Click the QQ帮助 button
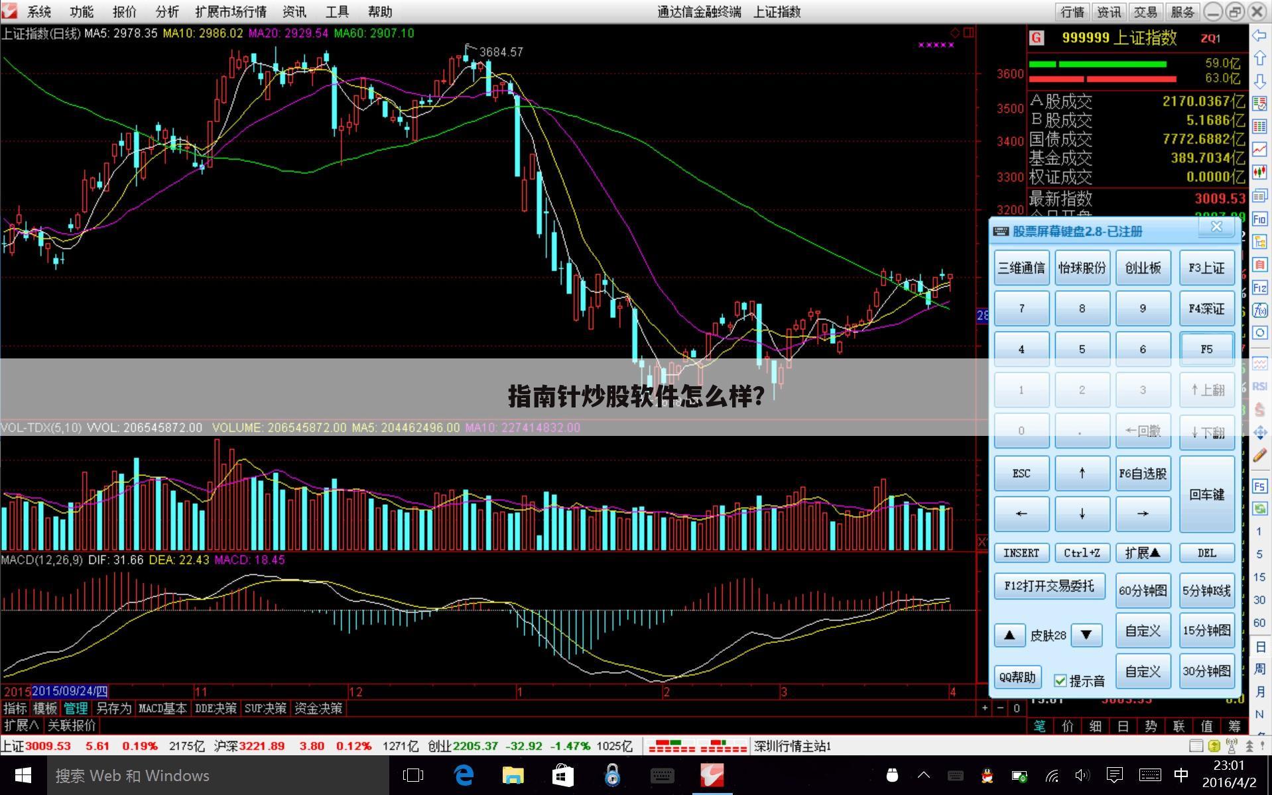 pyautogui.click(x=1017, y=677)
